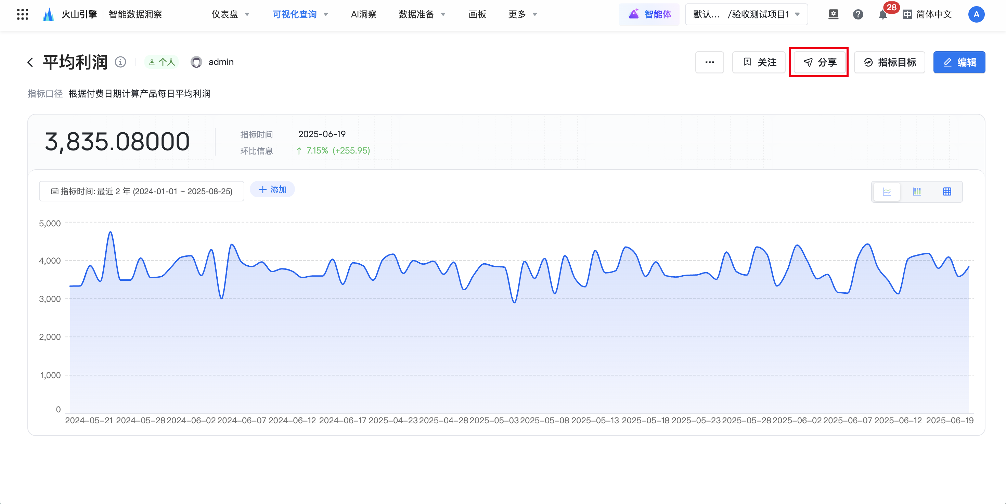The height and width of the screenshot is (504, 1006).
Task: Open the 画板 menu item
Action: 477,15
